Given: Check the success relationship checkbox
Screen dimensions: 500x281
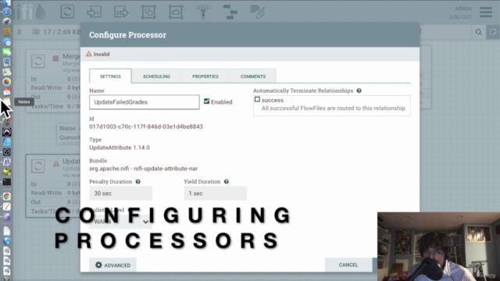Looking at the screenshot, I should tap(257, 99).
